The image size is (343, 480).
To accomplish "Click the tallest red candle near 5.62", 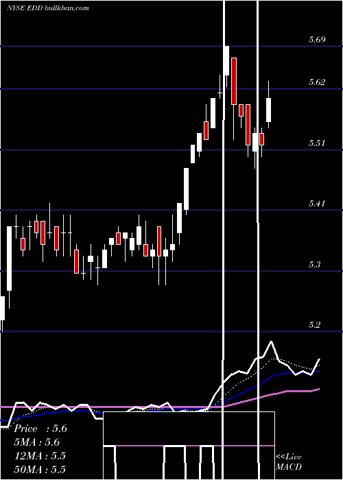I will pos(234,81).
